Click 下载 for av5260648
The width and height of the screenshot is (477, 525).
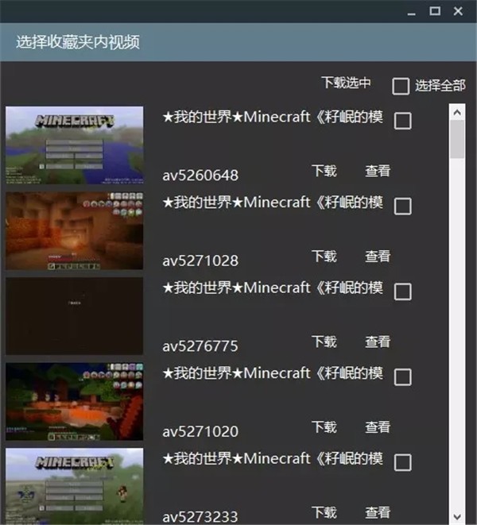pos(324,171)
